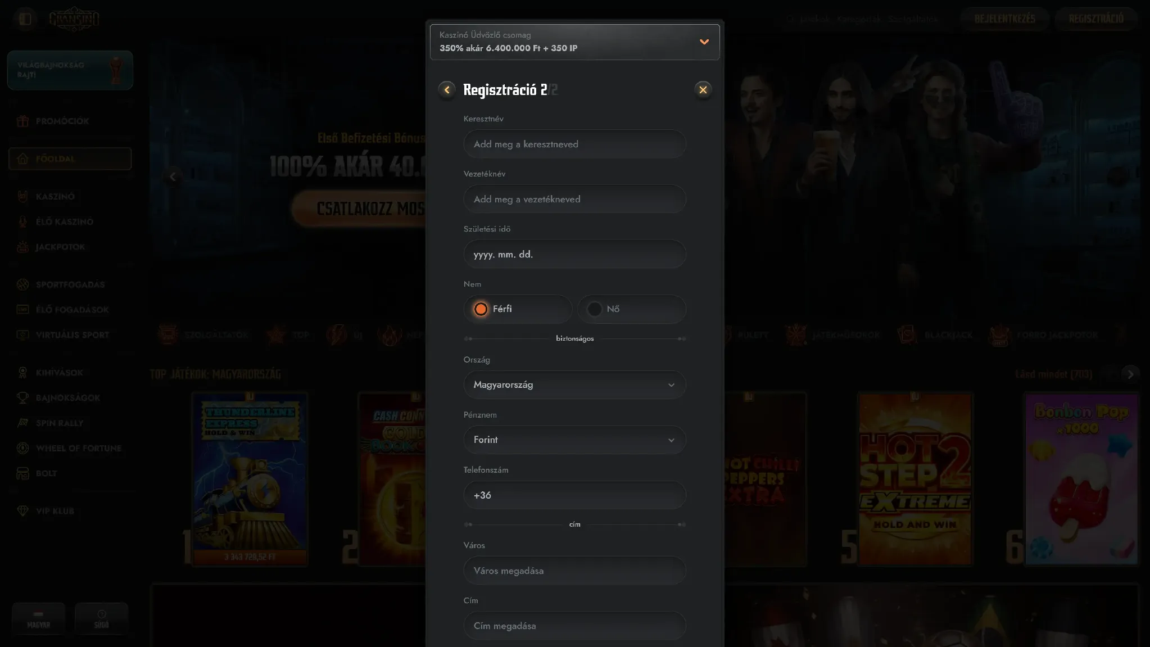The image size is (1150, 647).
Task: Open the Súgó help button
Action: [x=101, y=619]
